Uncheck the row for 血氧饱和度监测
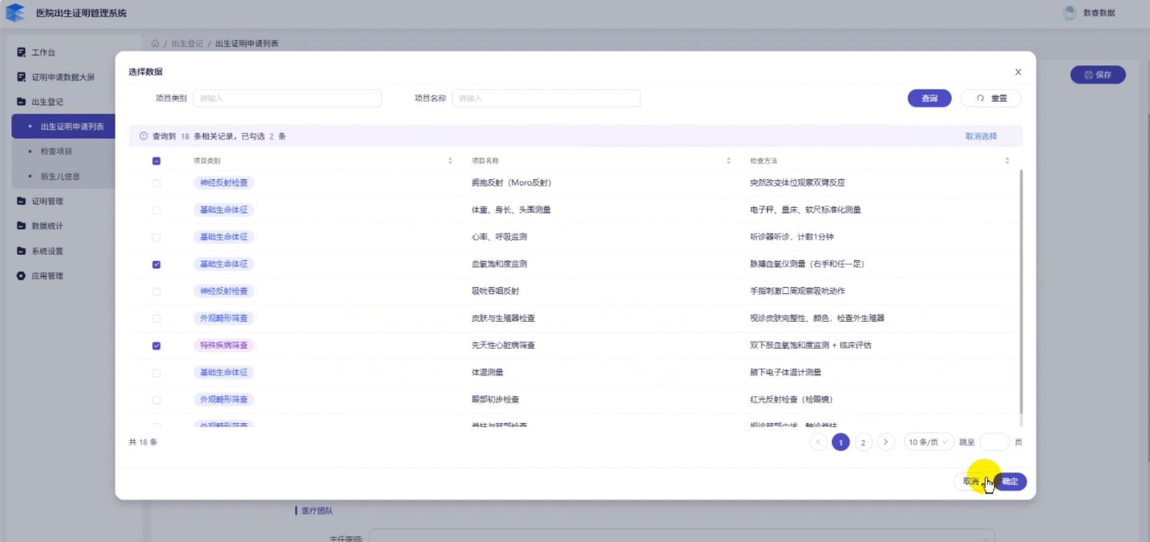This screenshot has width=1150, height=542. click(x=156, y=264)
